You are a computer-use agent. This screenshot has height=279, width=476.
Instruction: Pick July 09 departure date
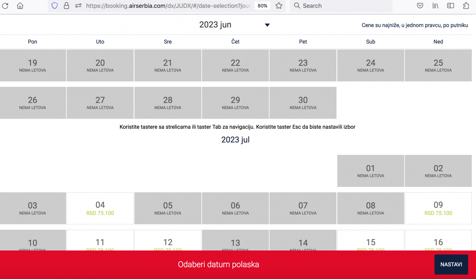tap(438, 208)
